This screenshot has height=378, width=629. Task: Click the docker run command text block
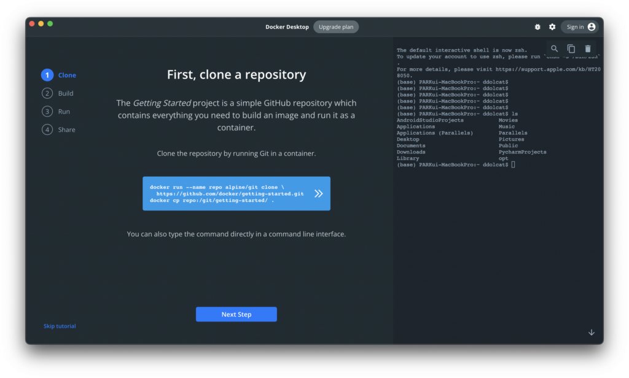[x=227, y=193]
